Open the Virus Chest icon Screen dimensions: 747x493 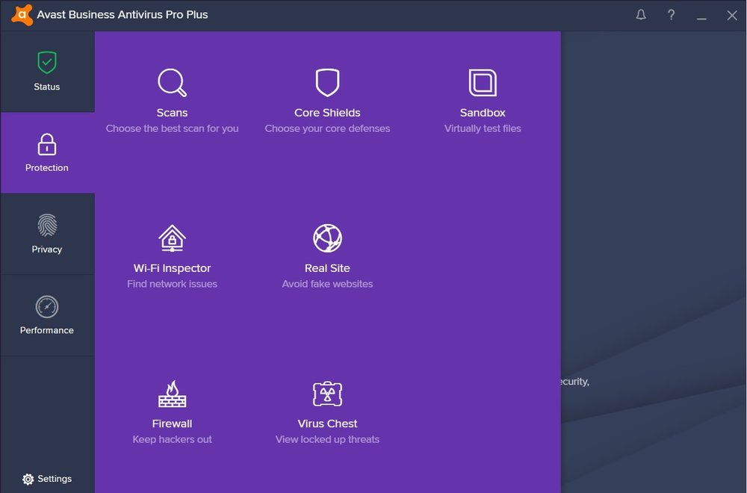coord(327,394)
